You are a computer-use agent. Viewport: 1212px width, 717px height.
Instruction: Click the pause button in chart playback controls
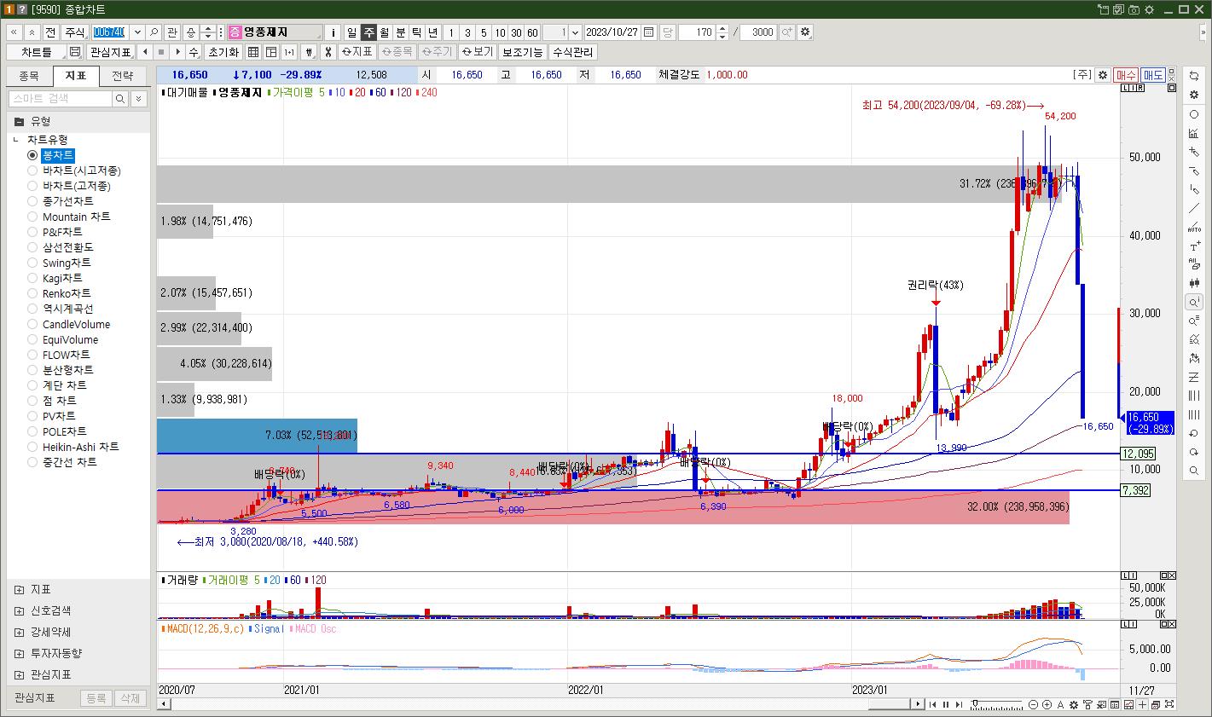pyautogui.click(x=946, y=704)
